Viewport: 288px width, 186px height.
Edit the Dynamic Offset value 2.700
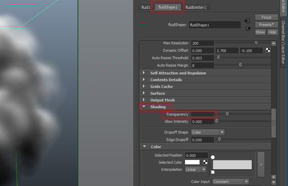[227, 50]
